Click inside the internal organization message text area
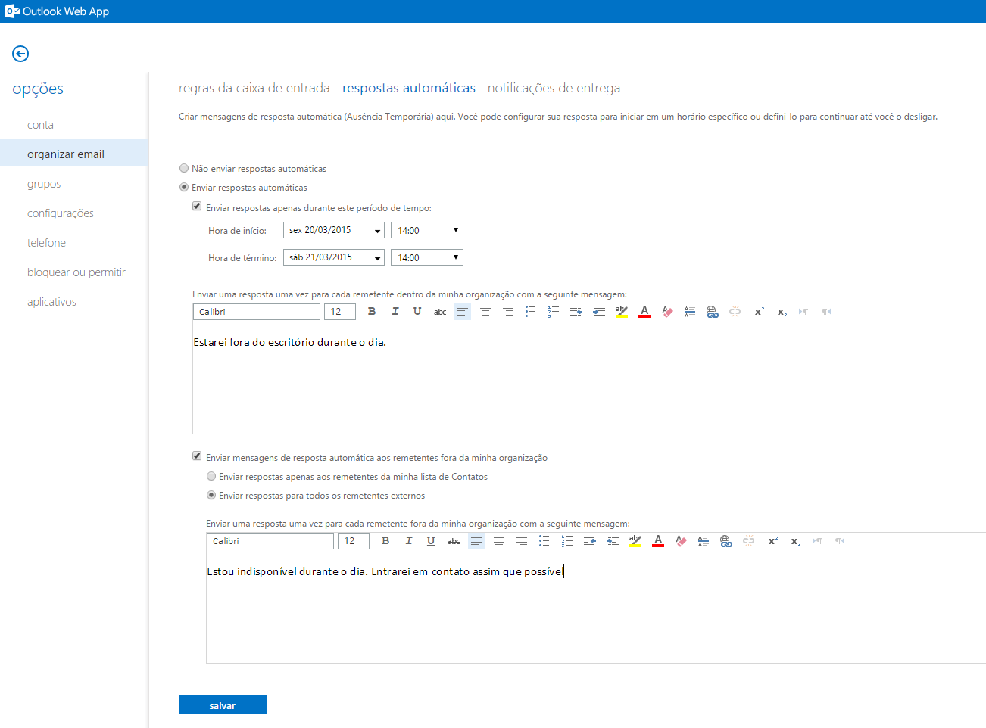Image resolution: width=986 pixels, height=728 pixels. point(589,378)
